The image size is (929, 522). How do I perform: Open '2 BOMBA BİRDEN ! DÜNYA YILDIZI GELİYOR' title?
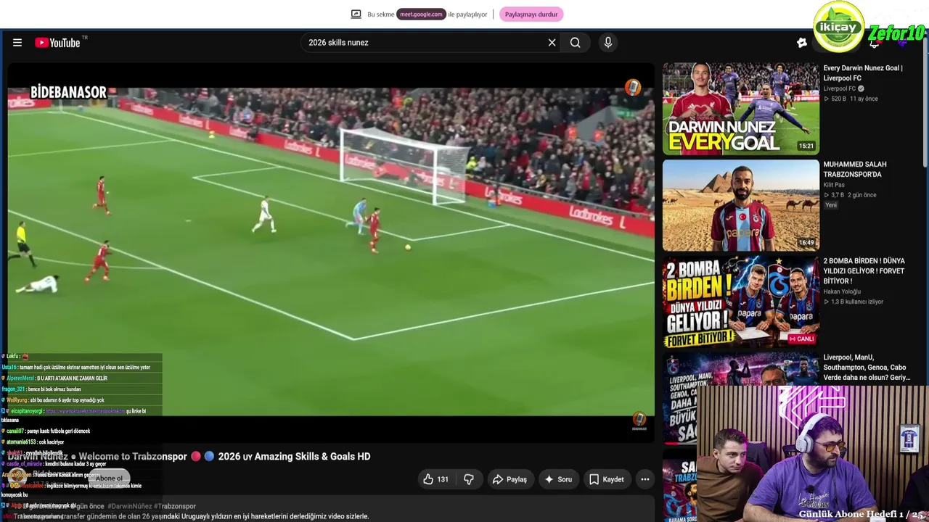click(864, 271)
